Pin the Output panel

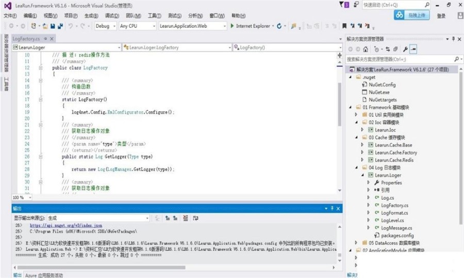(332, 208)
